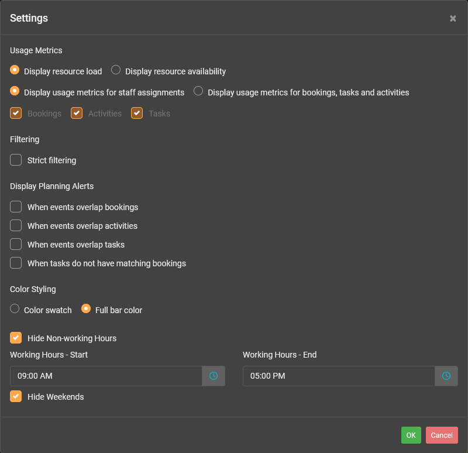468x453 pixels.
Task: Uncheck the Bookings checkbox
Action: click(16, 113)
